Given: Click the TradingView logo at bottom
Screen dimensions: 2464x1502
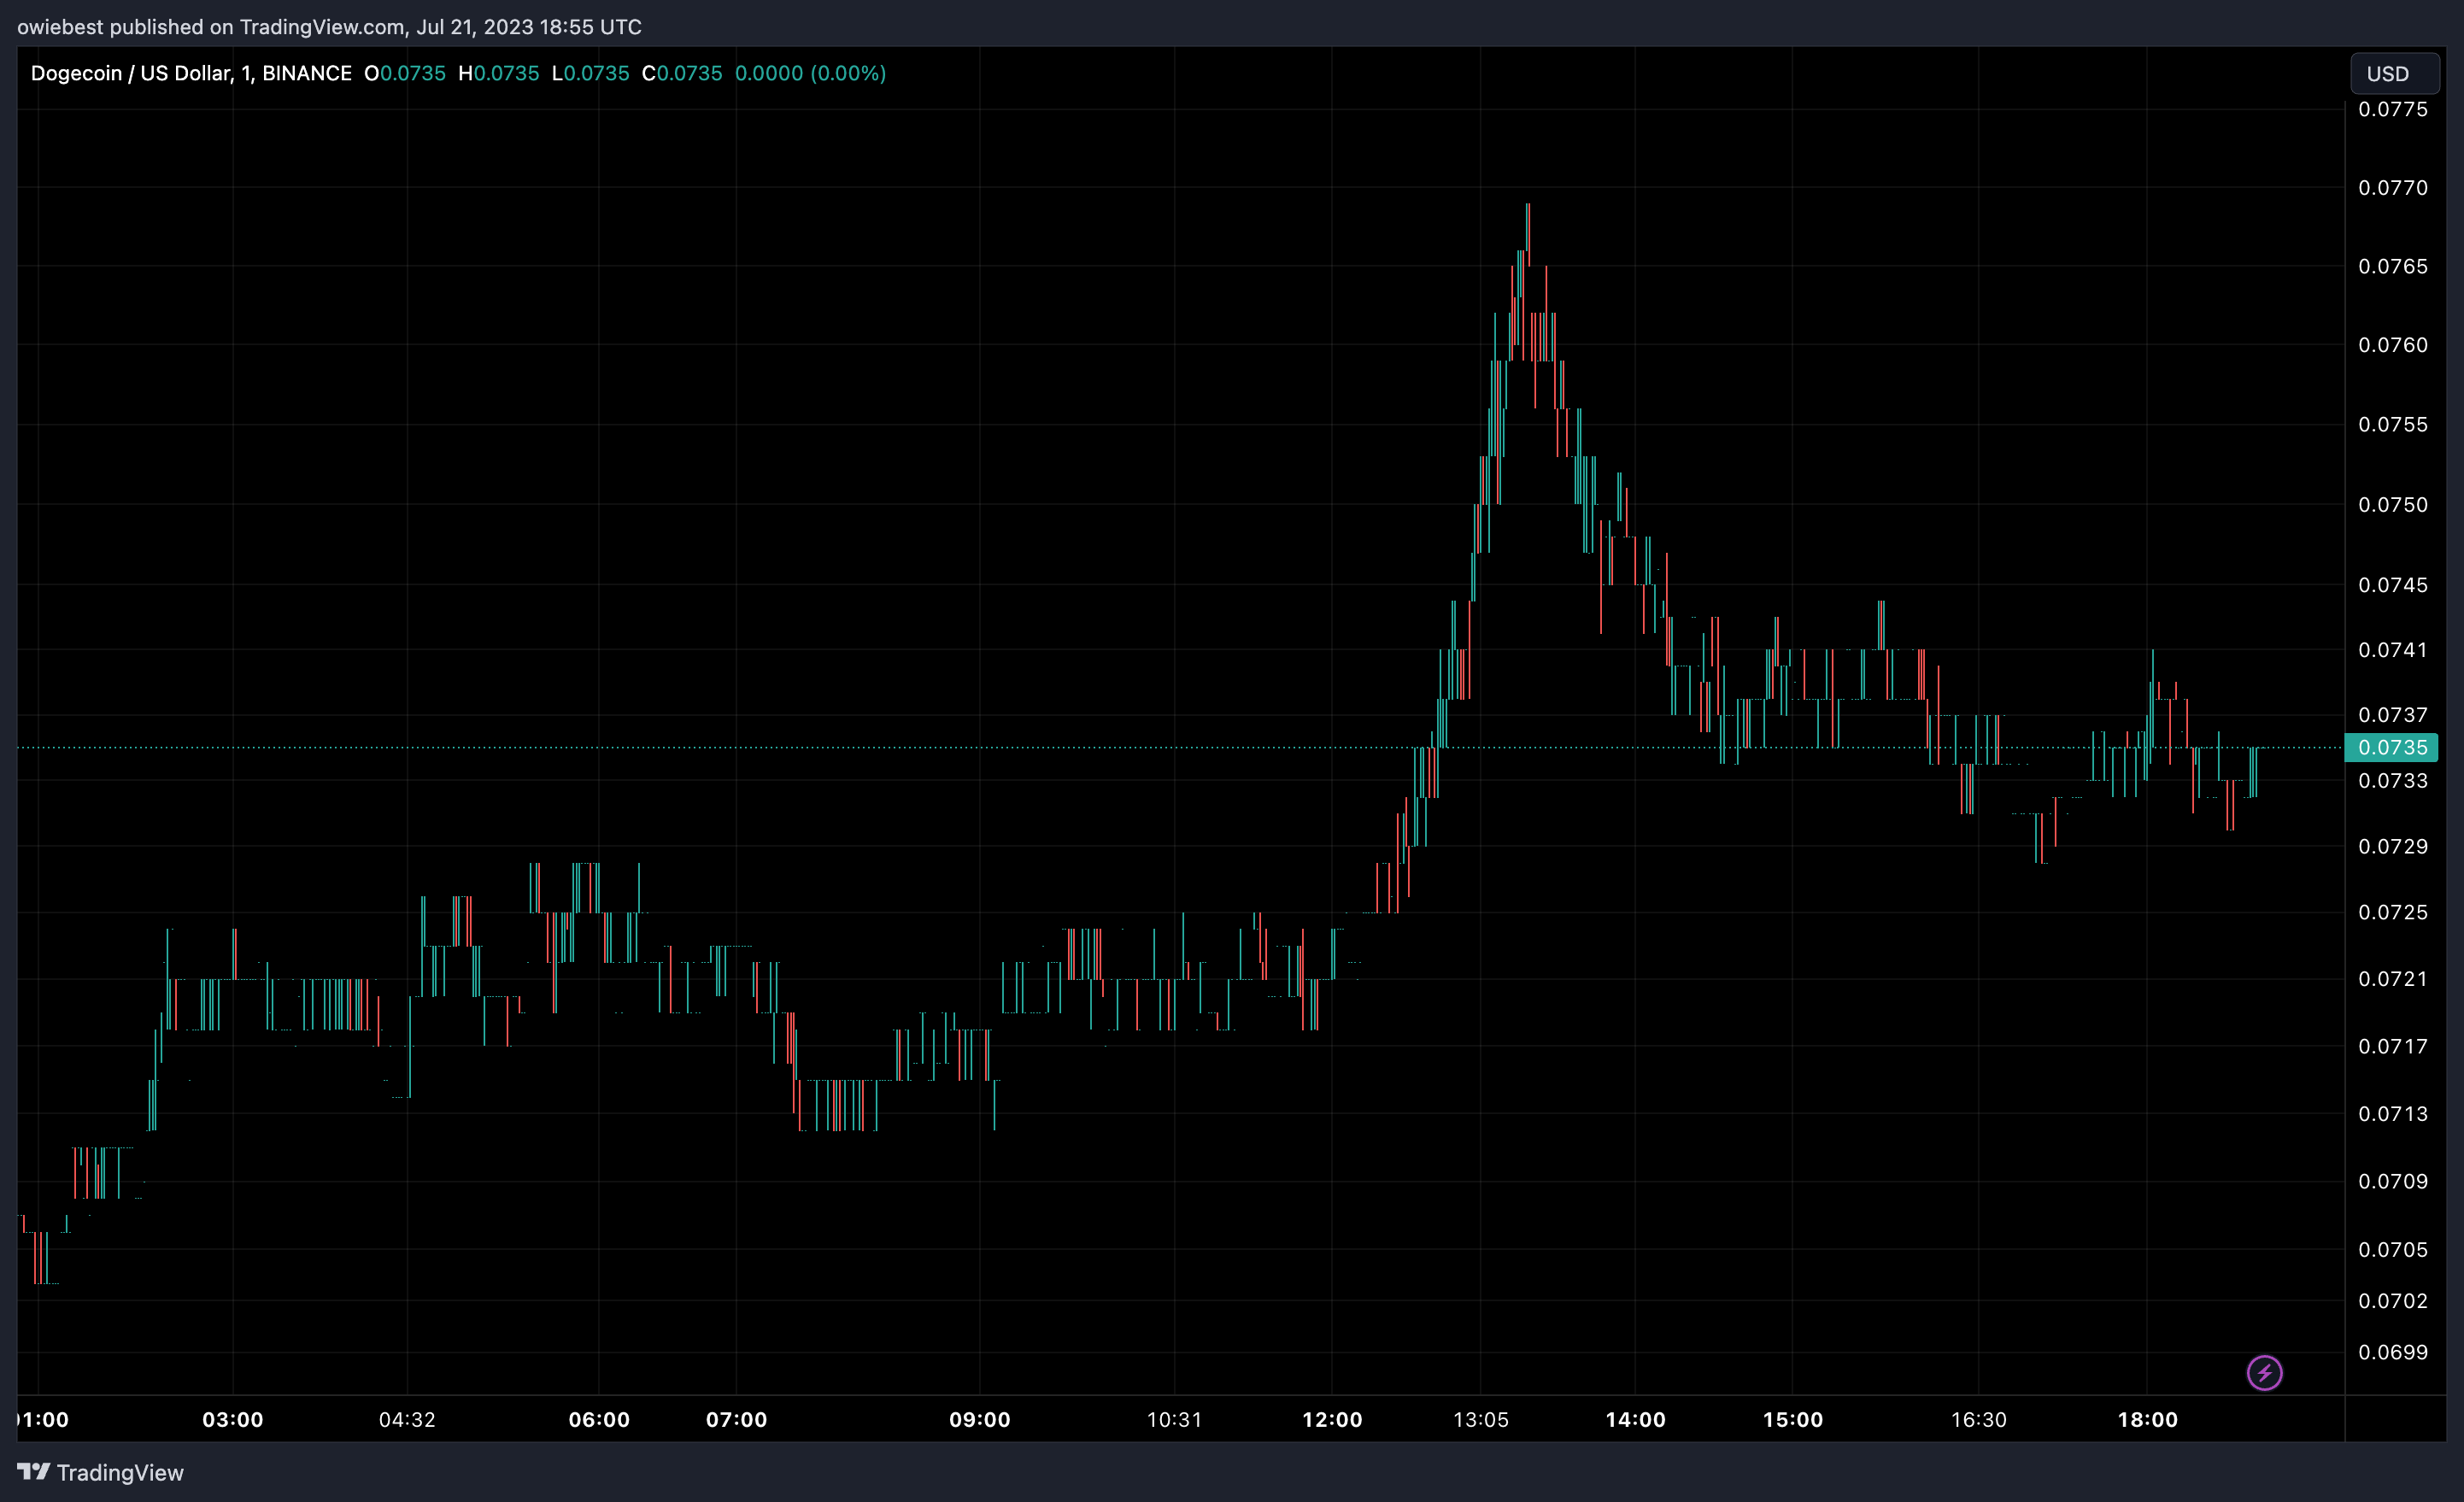Looking at the screenshot, I should [x=100, y=1472].
